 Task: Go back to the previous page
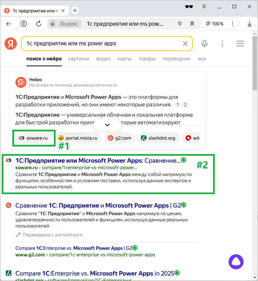(9, 24)
